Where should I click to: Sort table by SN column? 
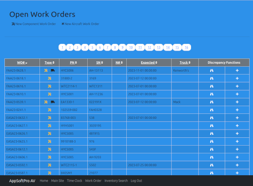click(x=99, y=63)
